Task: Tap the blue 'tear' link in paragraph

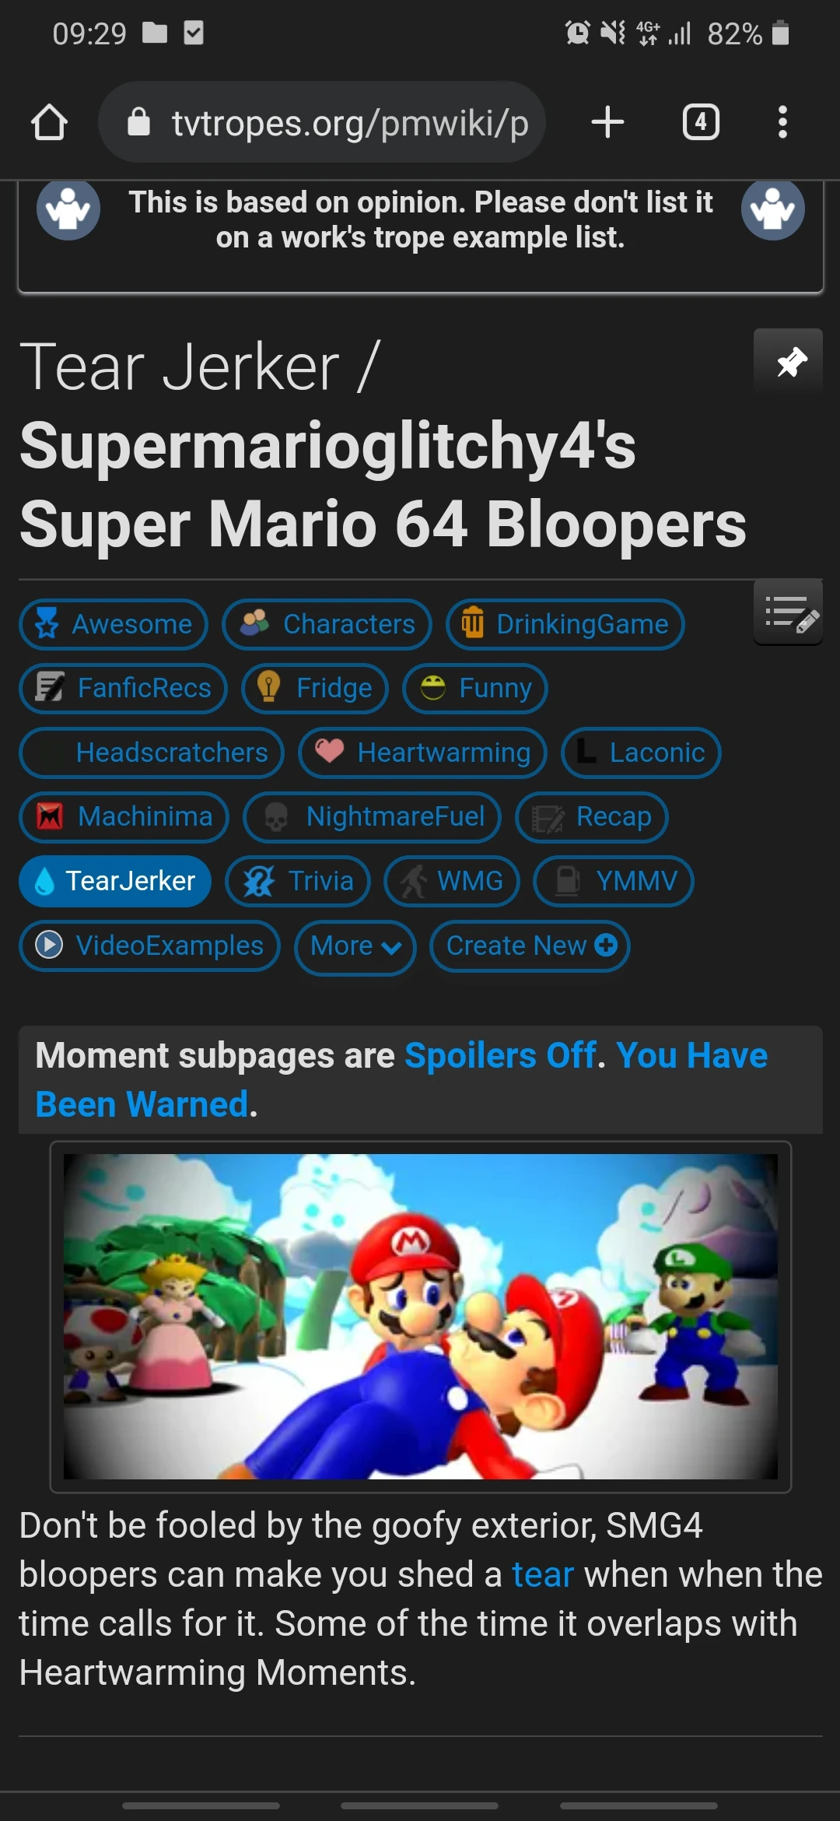Action: [x=543, y=1574]
